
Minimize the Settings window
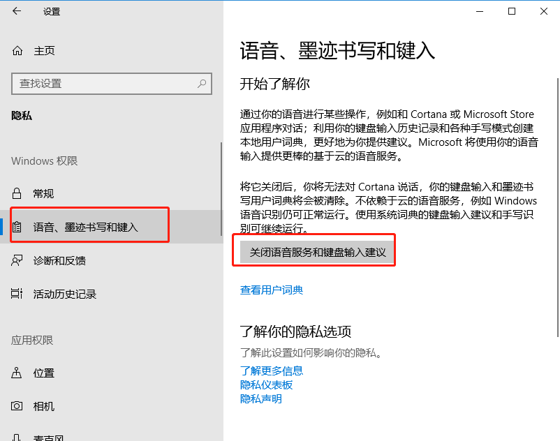[480, 11]
